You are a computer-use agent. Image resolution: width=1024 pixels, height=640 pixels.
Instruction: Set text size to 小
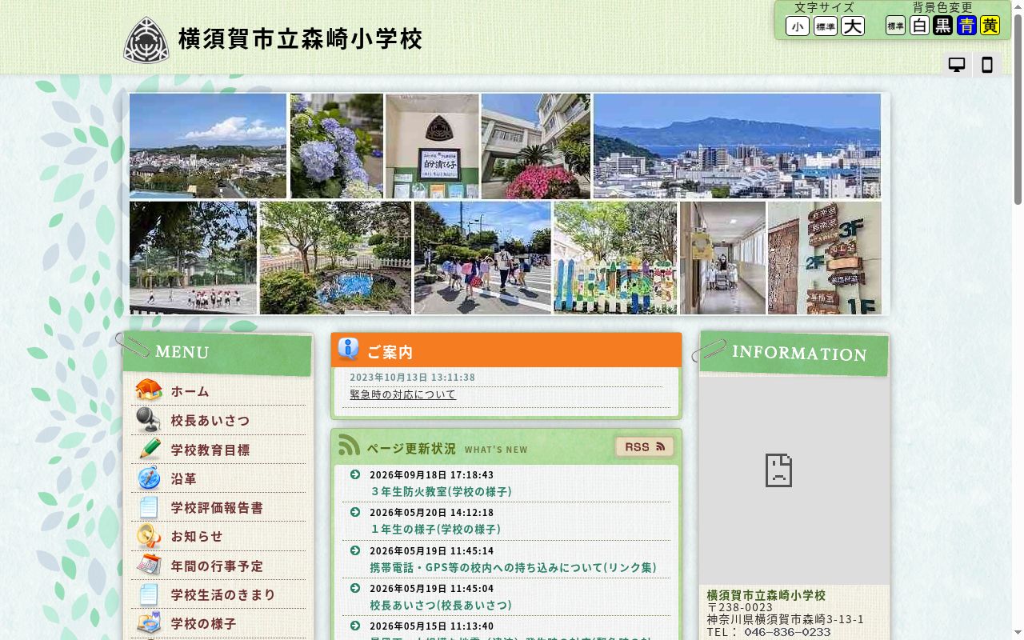coord(798,26)
